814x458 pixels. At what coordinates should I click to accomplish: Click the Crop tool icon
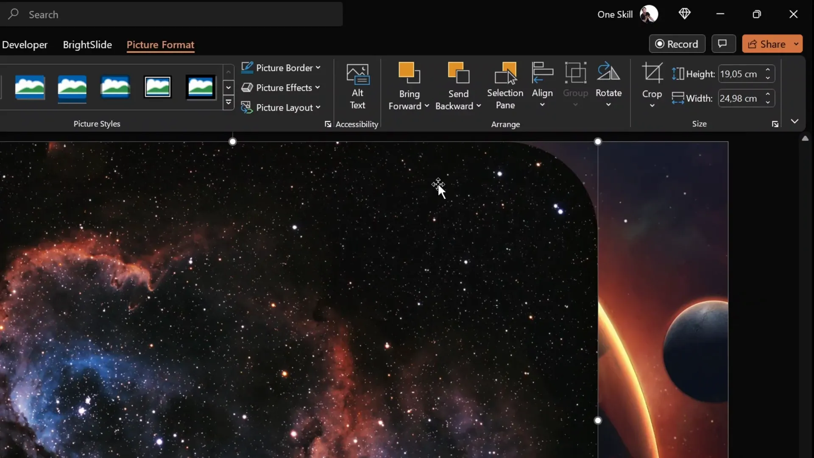(x=652, y=73)
